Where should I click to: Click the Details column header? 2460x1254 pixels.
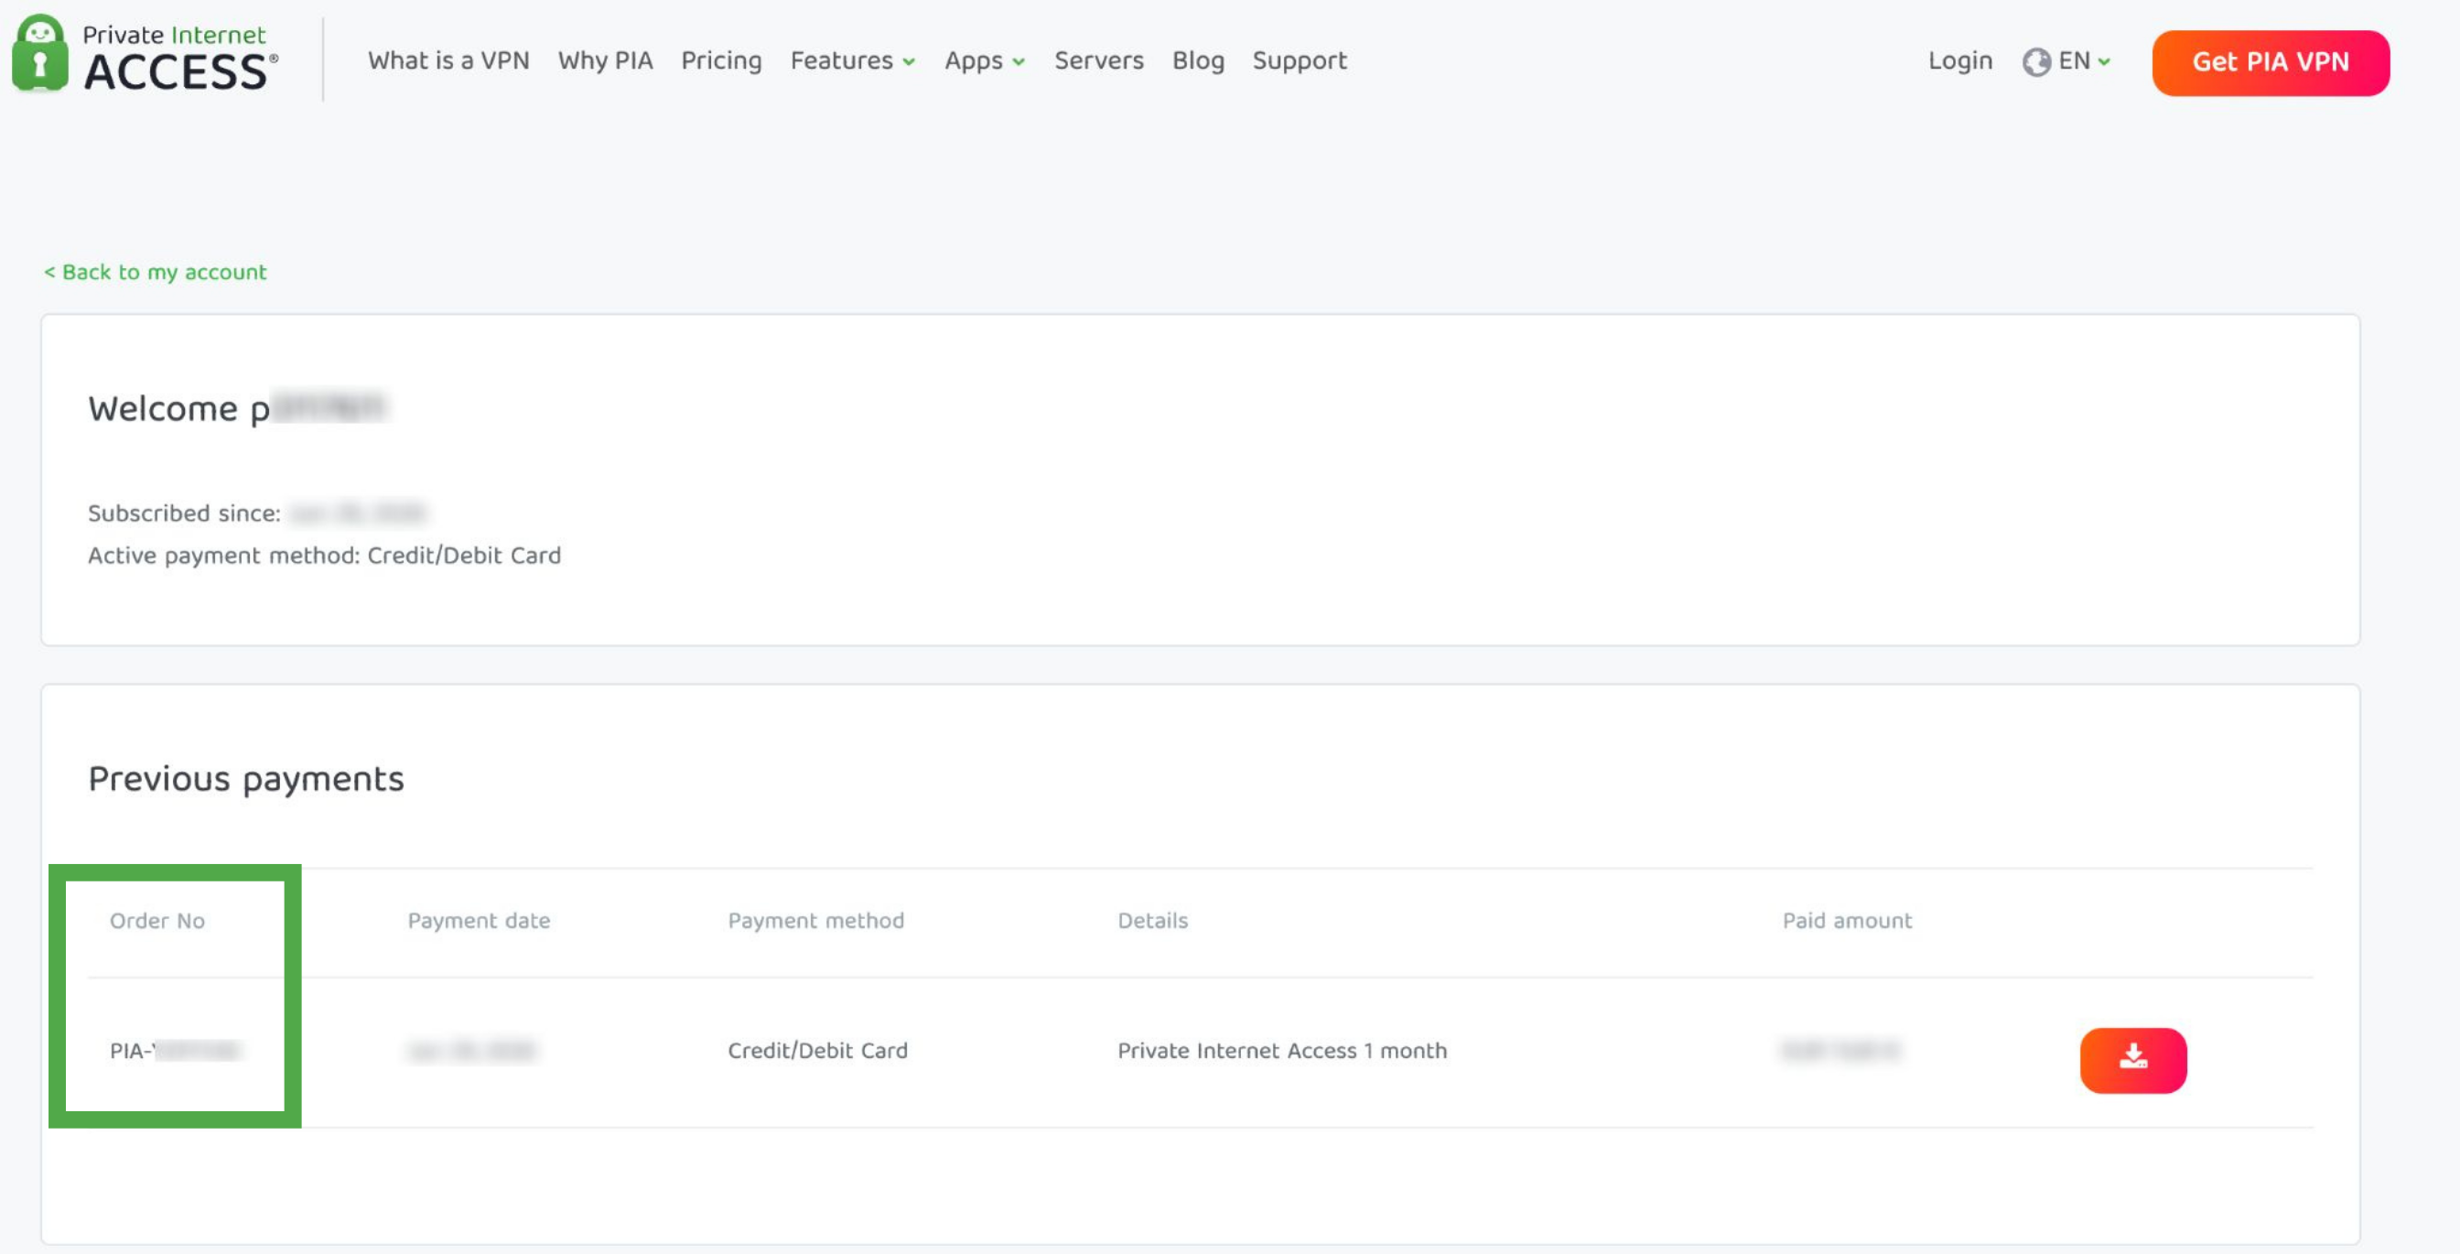point(1152,920)
